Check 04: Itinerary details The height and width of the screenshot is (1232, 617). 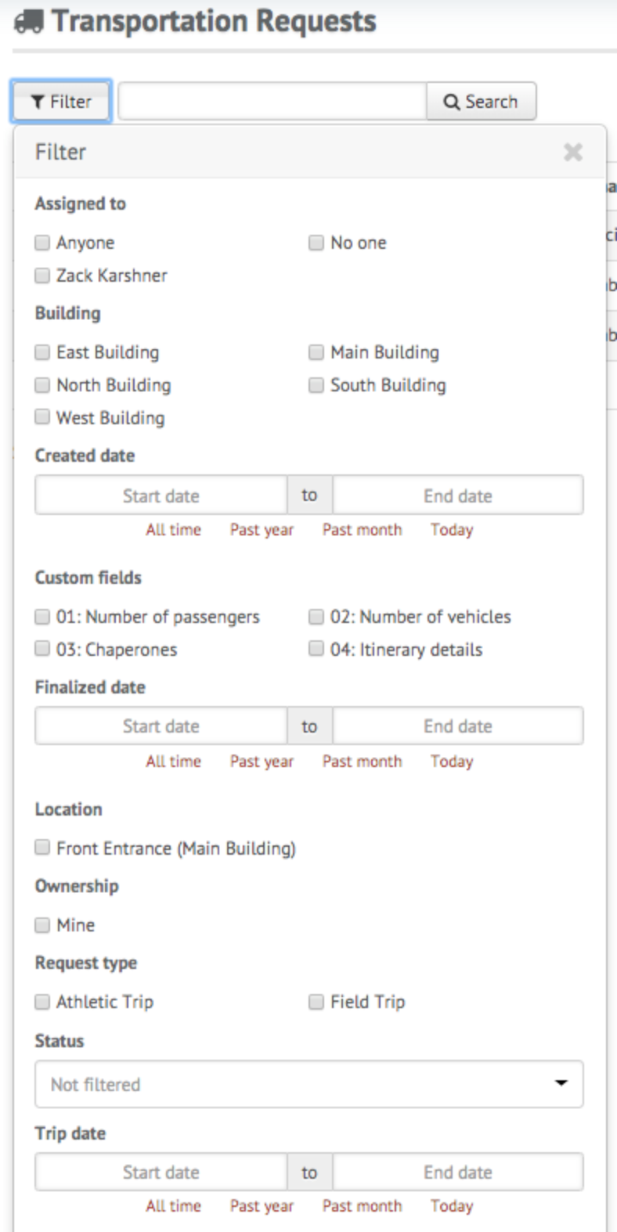pyautogui.click(x=316, y=649)
